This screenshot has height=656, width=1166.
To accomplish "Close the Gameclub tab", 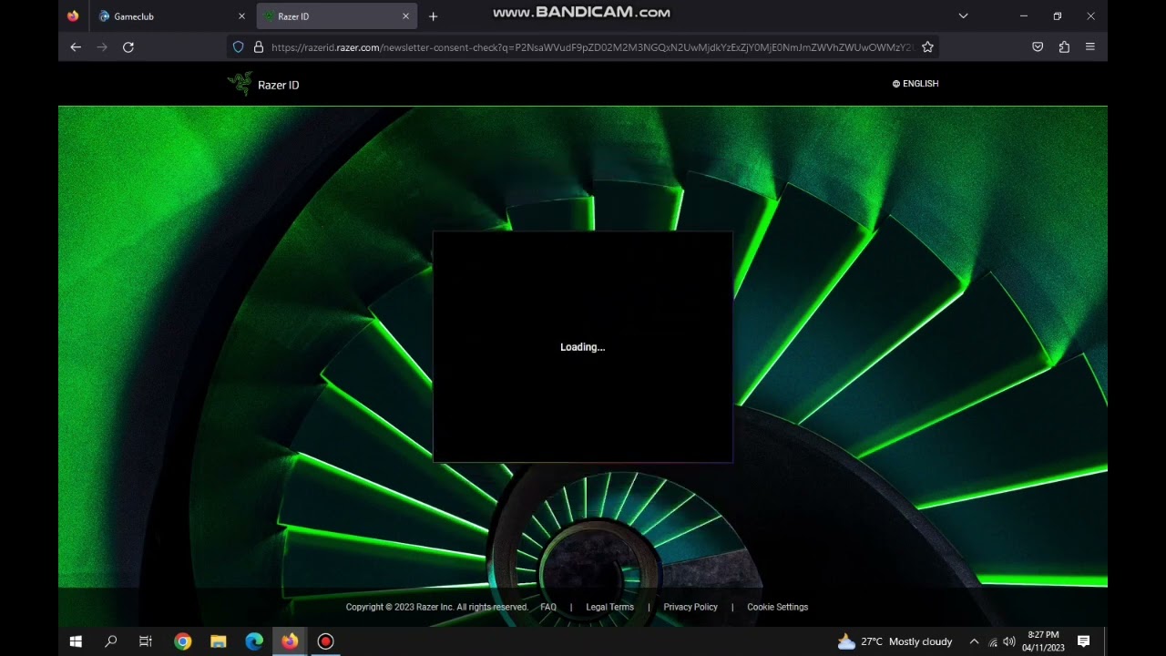I will click(241, 16).
